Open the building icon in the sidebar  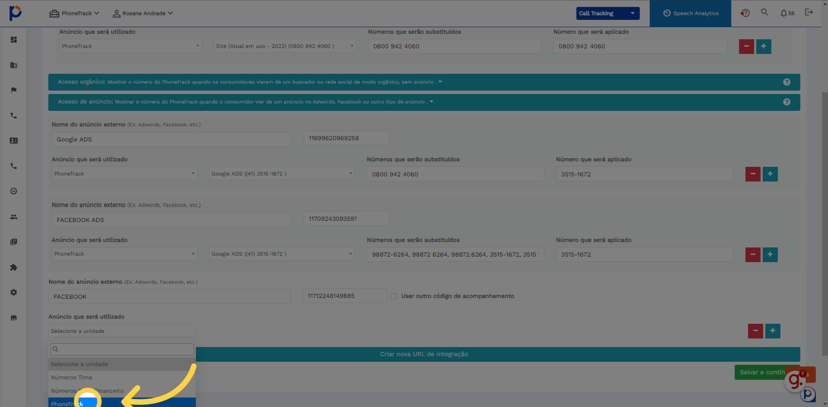(14, 65)
